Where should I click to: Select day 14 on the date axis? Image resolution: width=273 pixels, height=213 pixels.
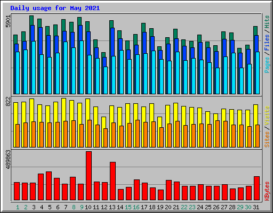coord(120,207)
